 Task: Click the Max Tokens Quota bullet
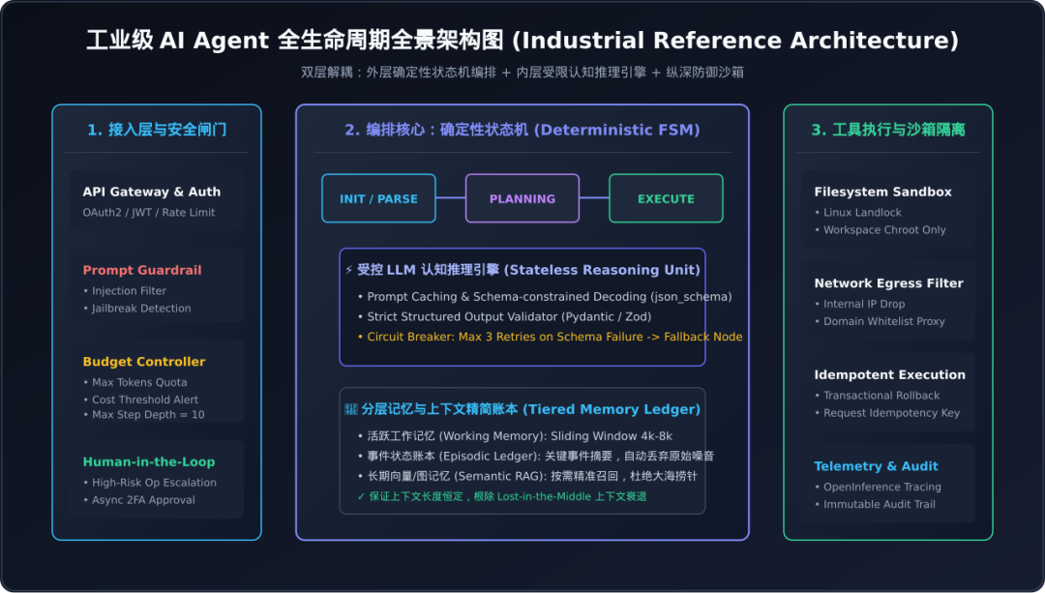click(134, 382)
